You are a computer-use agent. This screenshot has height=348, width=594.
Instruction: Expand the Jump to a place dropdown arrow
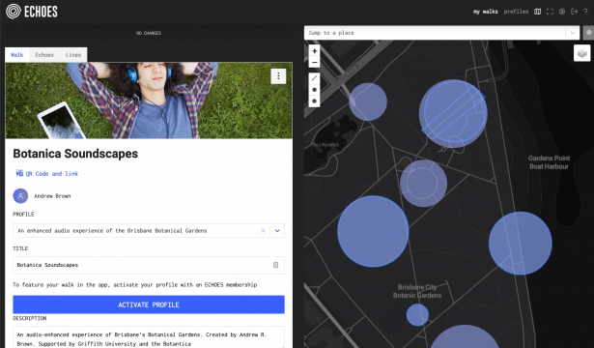click(x=573, y=33)
